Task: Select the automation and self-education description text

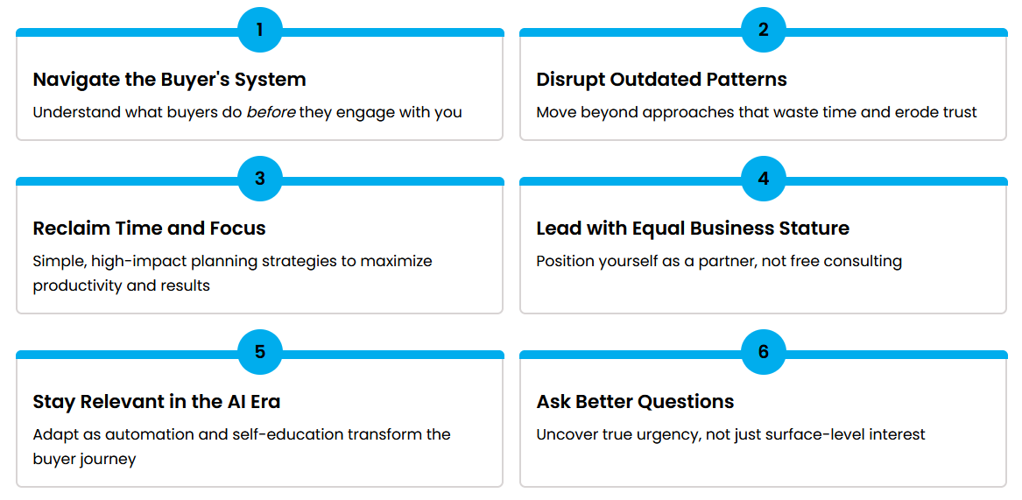Action: pos(242,446)
